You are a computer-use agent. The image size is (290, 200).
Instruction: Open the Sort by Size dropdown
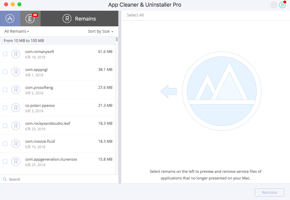click(x=100, y=31)
